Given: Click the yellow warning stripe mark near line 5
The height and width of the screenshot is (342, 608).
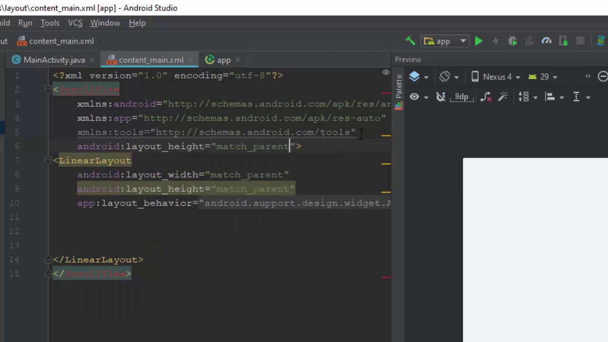Looking at the screenshot, I should (386, 136).
